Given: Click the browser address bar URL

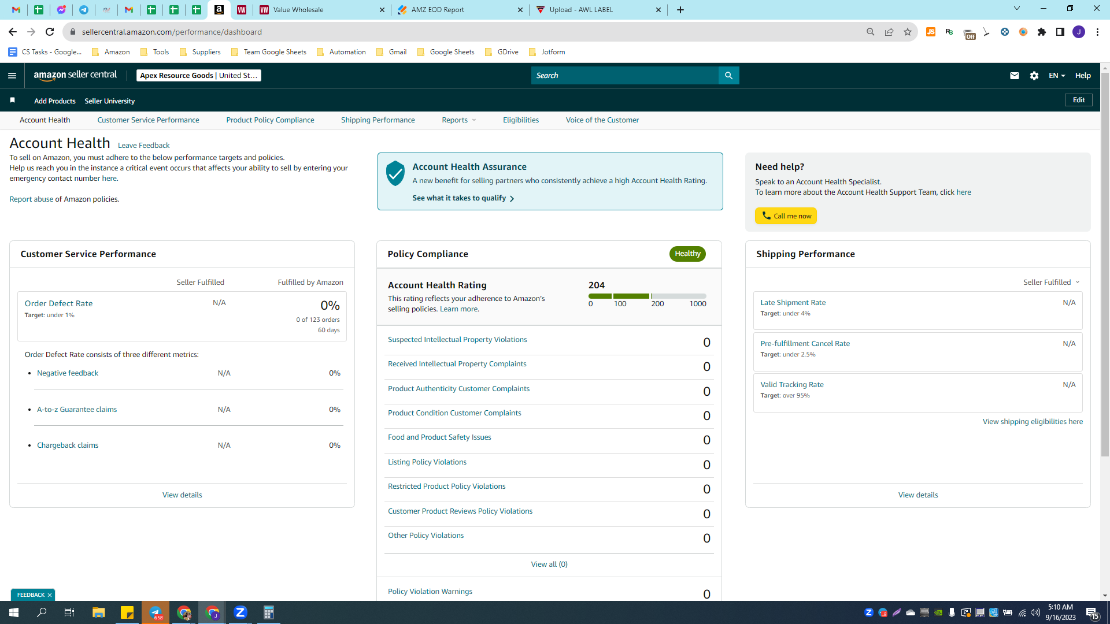Looking at the screenshot, I should tap(172, 32).
